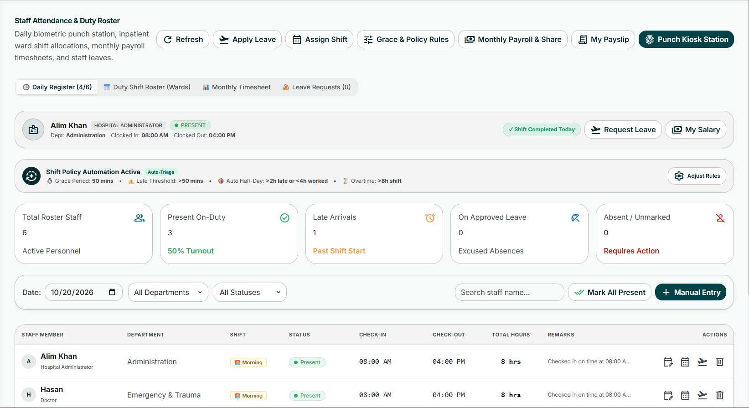Open calendar grid icon in Alim Khan's row
The image size is (749, 408).
685,362
